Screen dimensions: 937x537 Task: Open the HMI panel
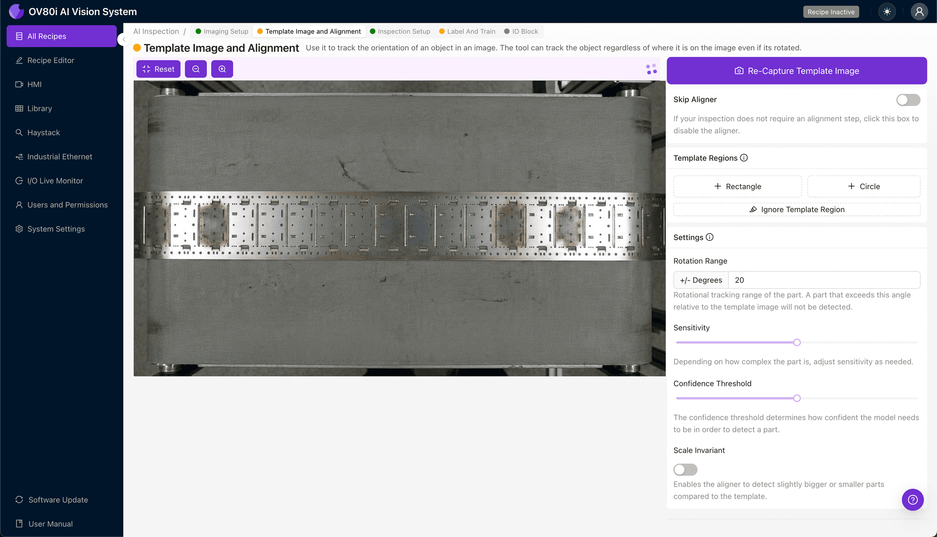[x=34, y=84]
